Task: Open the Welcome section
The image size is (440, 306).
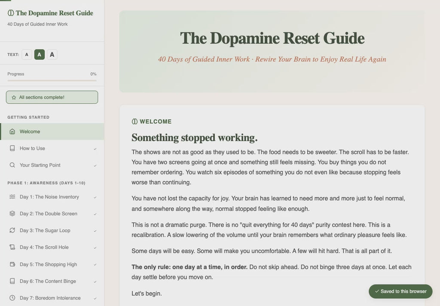Action: pos(52,132)
